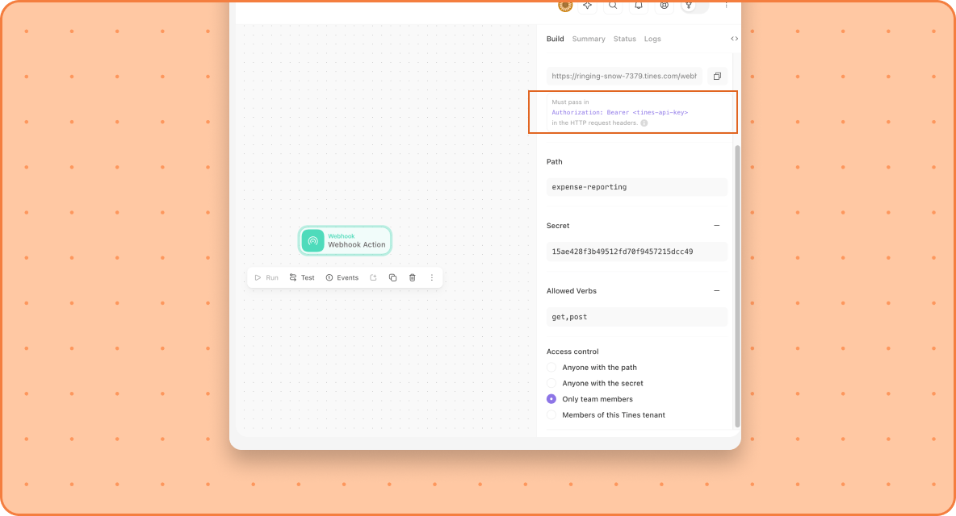Select Anyone with the secret

point(551,383)
